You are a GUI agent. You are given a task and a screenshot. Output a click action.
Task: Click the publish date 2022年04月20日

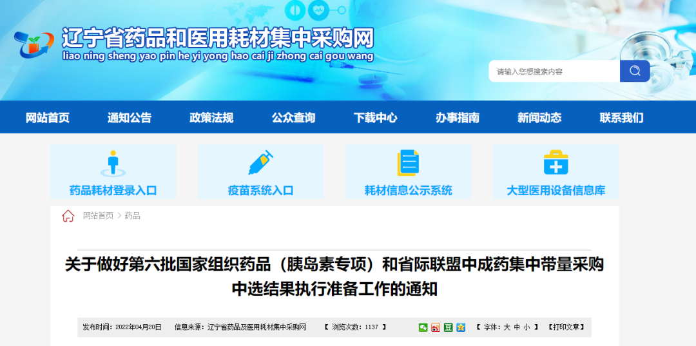tap(139, 327)
